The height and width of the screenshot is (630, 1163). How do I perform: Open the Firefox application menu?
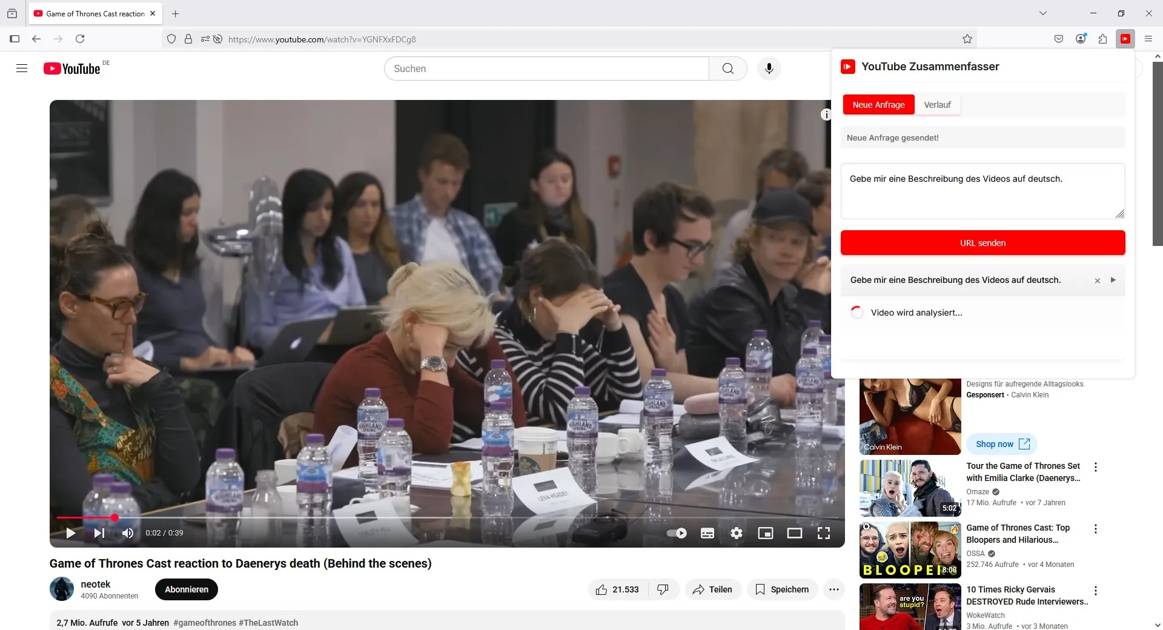click(x=1148, y=39)
